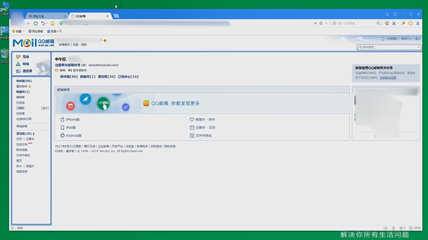Open a new tab with plus button
The width and height of the screenshot is (428, 240).
(x=116, y=16)
